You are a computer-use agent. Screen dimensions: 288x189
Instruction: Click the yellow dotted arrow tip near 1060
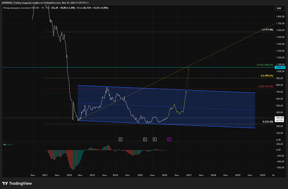[x=188, y=69]
